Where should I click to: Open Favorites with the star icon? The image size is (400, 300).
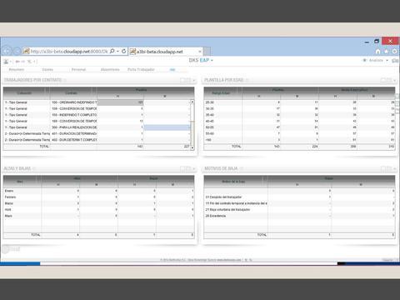pos(386,52)
